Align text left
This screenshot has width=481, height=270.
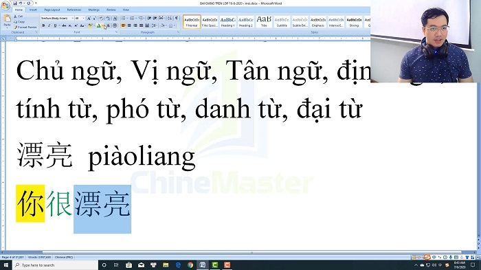(123, 26)
